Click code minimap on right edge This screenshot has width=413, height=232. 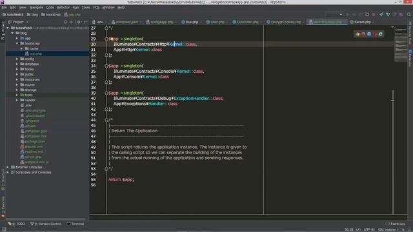(x=401, y=44)
